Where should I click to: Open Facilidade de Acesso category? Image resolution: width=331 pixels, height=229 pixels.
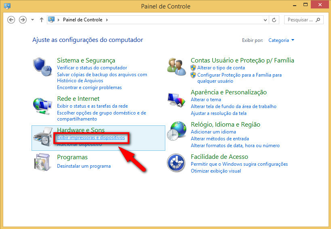tap(219, 157)
